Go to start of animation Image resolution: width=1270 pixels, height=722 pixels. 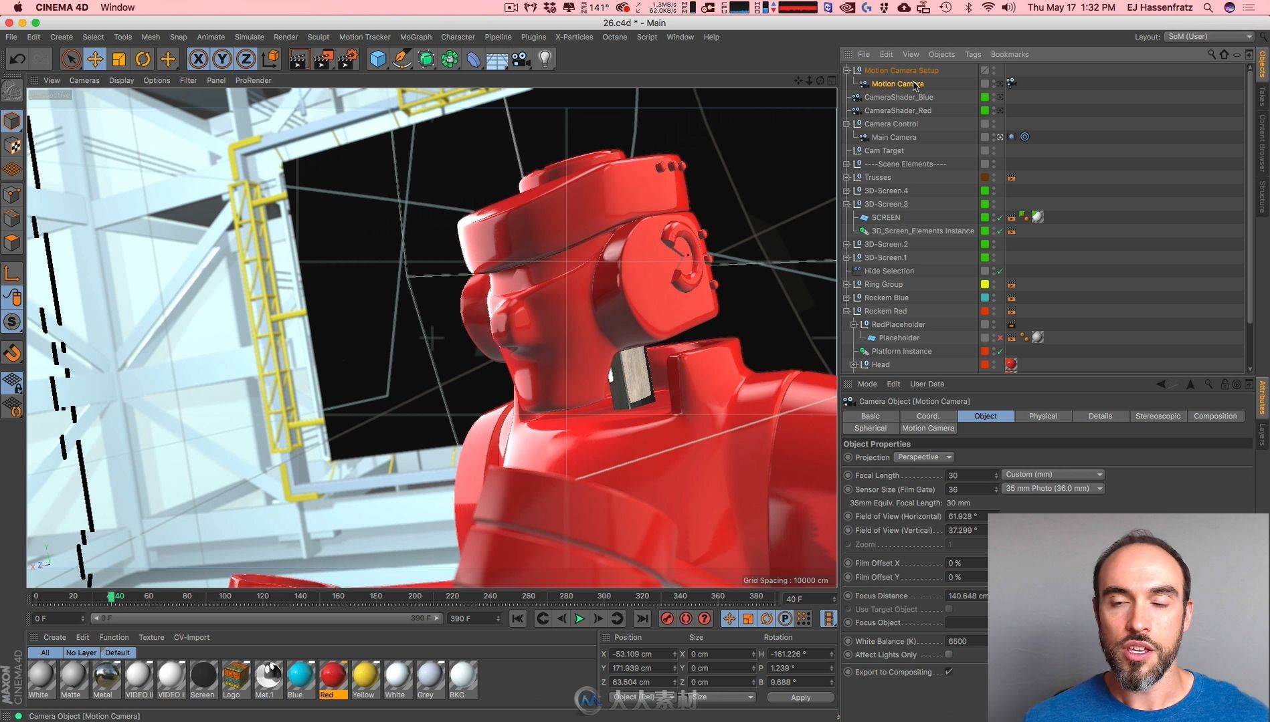tap(518, 619)
